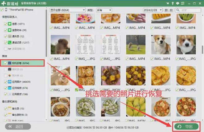Switch to list detail view icon
Image resolution: width=204 pixels, height=132 pixels.
coord(171,10)
